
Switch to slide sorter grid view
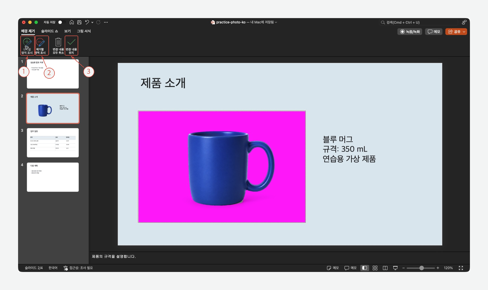pos(375,268)
